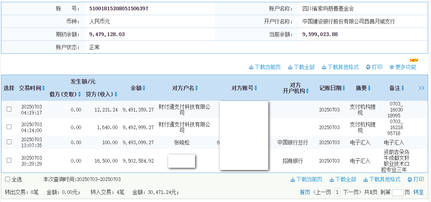The width and height of the screenshot is (431, 202).
Task: Print using the bottom bar link
Action: tap(416, 180)
